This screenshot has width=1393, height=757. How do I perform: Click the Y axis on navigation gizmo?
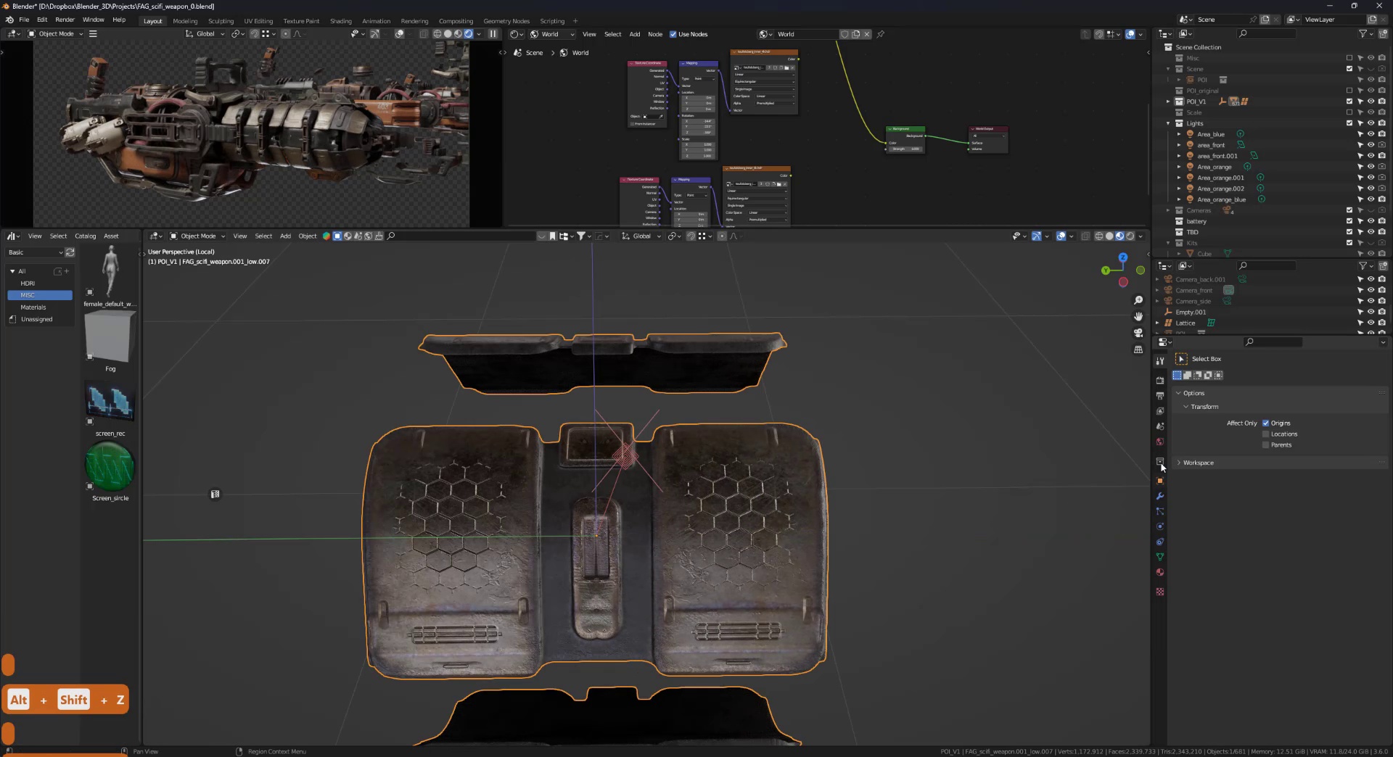[1105, 270]
